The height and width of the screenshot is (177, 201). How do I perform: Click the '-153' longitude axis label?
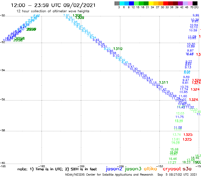point(160,166)
